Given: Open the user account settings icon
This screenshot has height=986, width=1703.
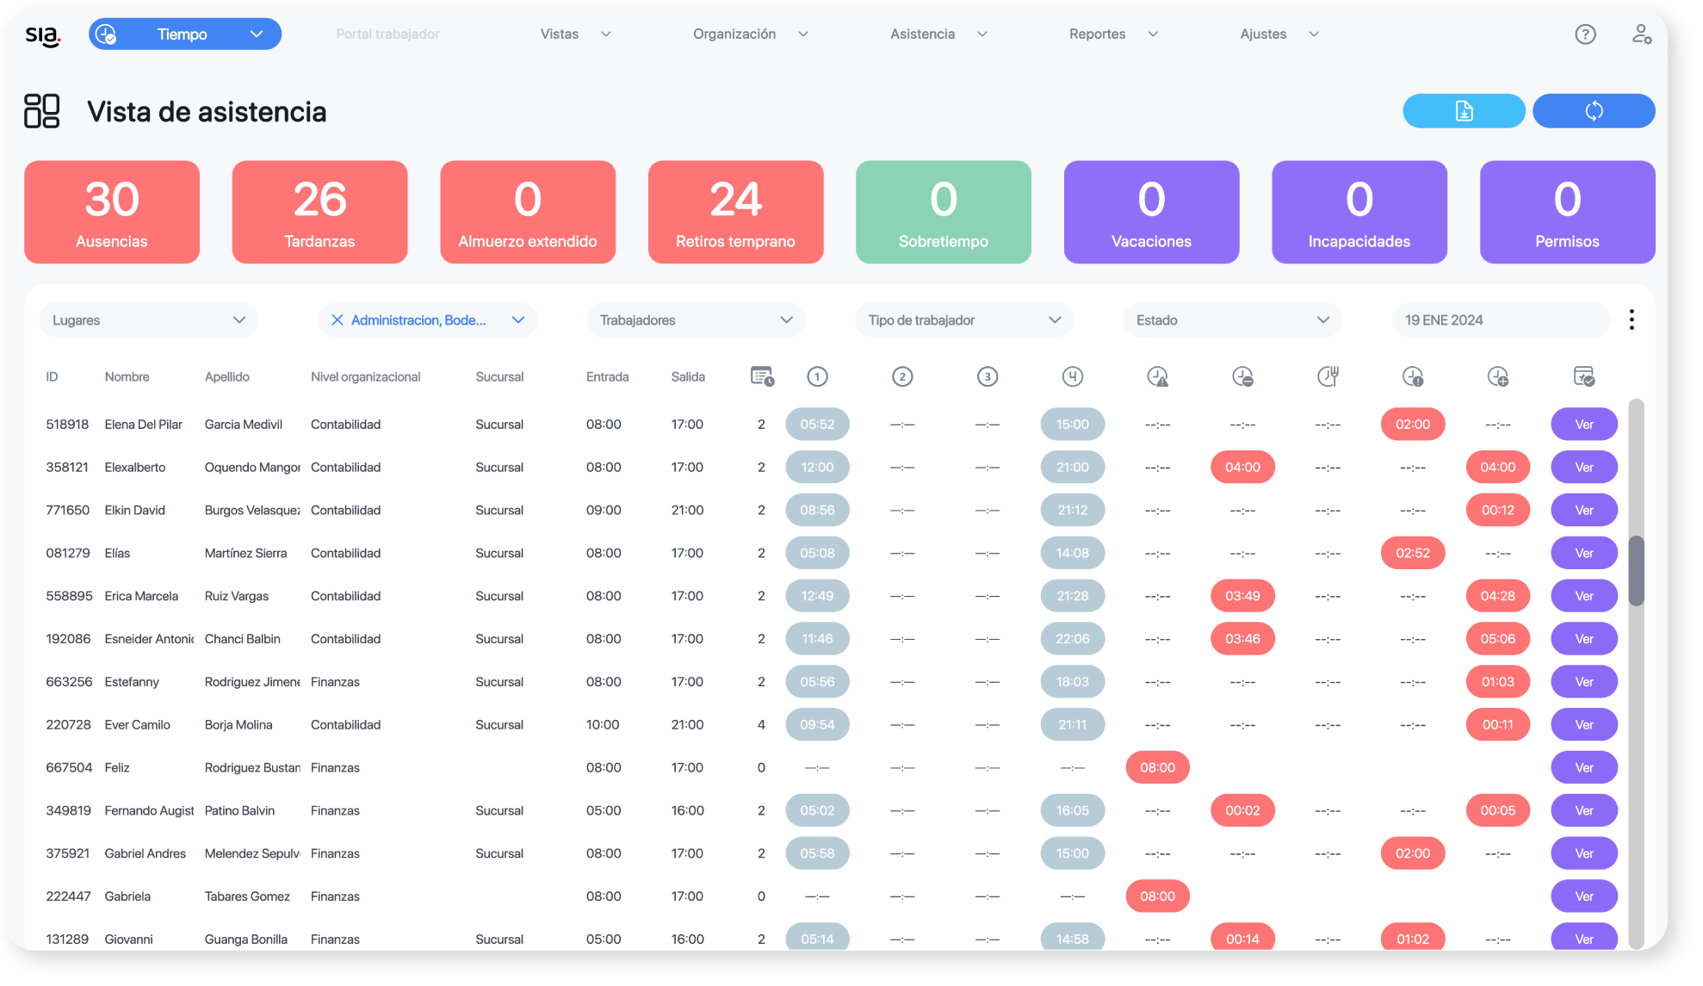Looking at the screenshot, I should coord(1641,34).
